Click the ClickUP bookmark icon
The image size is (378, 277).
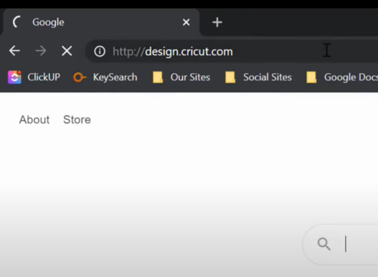[x=14, y=77]
